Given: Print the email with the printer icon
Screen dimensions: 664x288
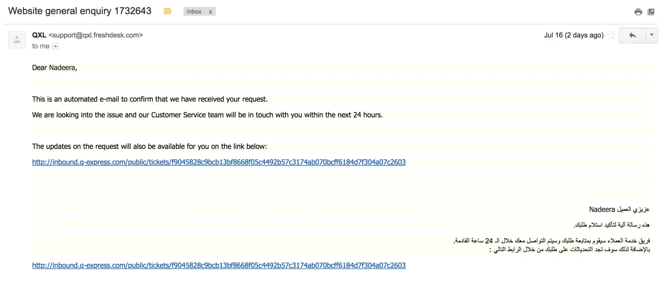Looking at the screenshot, I should pyautogui.click(x=638, y=12).
